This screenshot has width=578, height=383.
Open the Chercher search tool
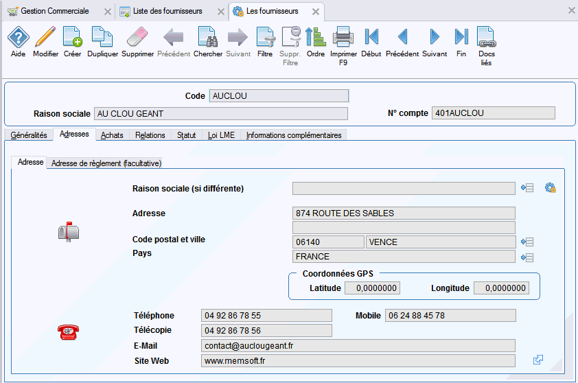(x=207, y=38)
